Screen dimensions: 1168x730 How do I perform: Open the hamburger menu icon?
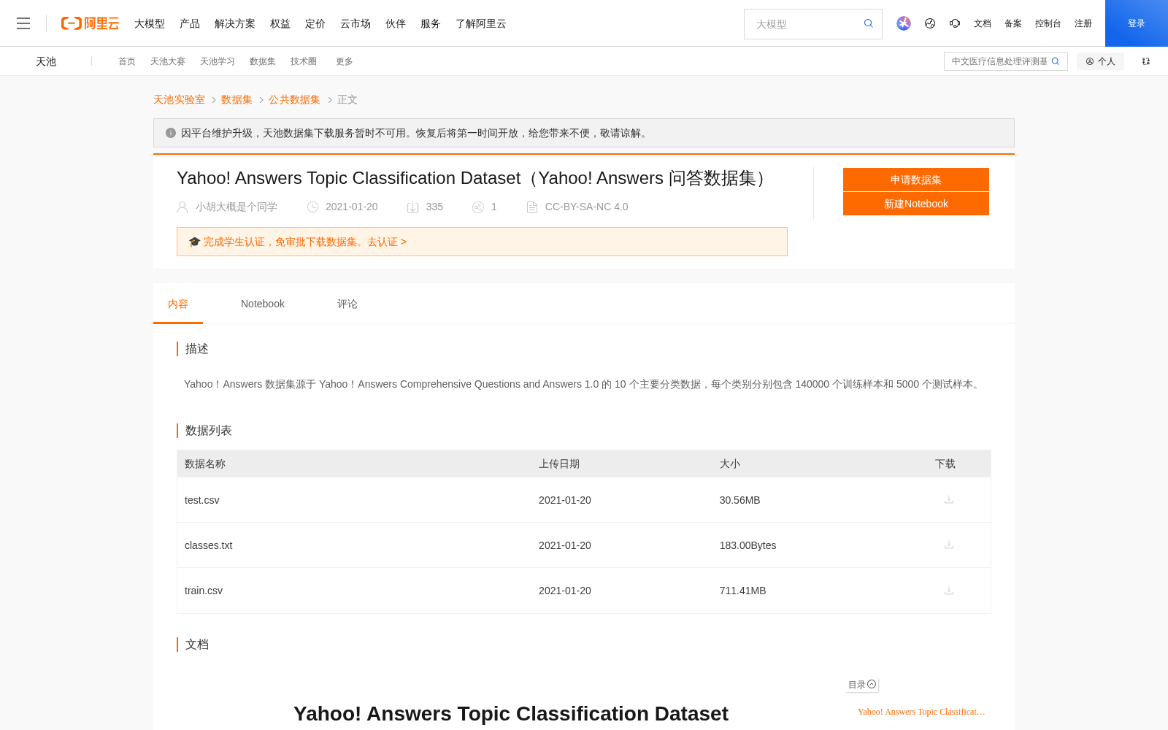(23, 23)
